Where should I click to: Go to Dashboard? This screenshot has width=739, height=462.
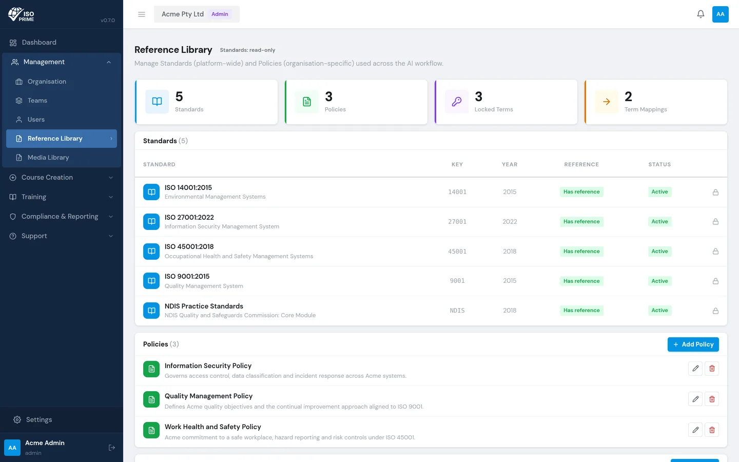[x=62, y=43]
